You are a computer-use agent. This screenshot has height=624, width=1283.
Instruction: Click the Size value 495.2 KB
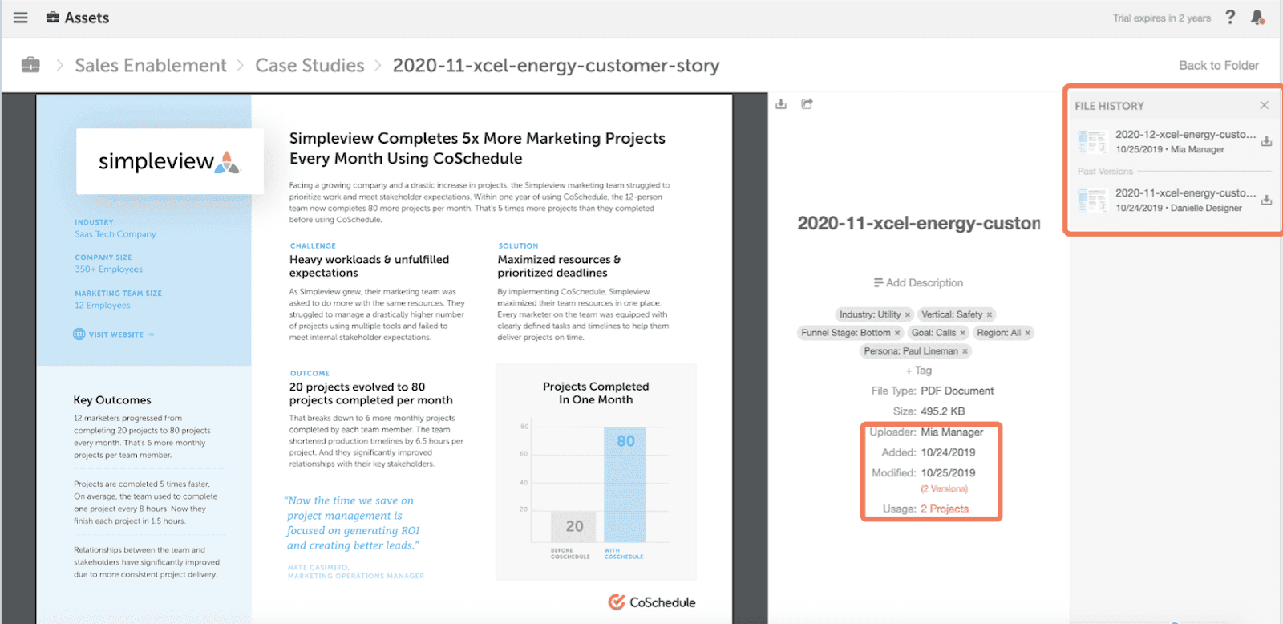[x=942, y=411]
